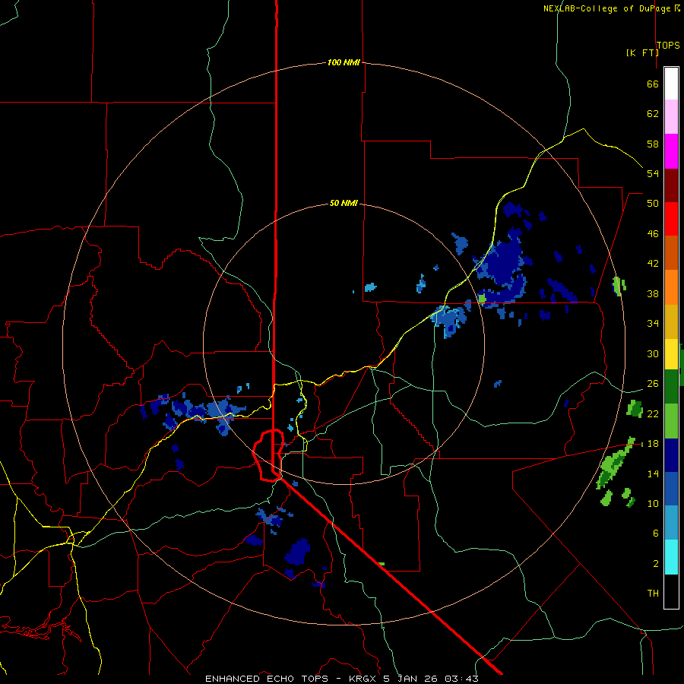Click the medium blue 18 legend swatch
The width and height of the screenshot is (684, 684).
coord(671,489)
